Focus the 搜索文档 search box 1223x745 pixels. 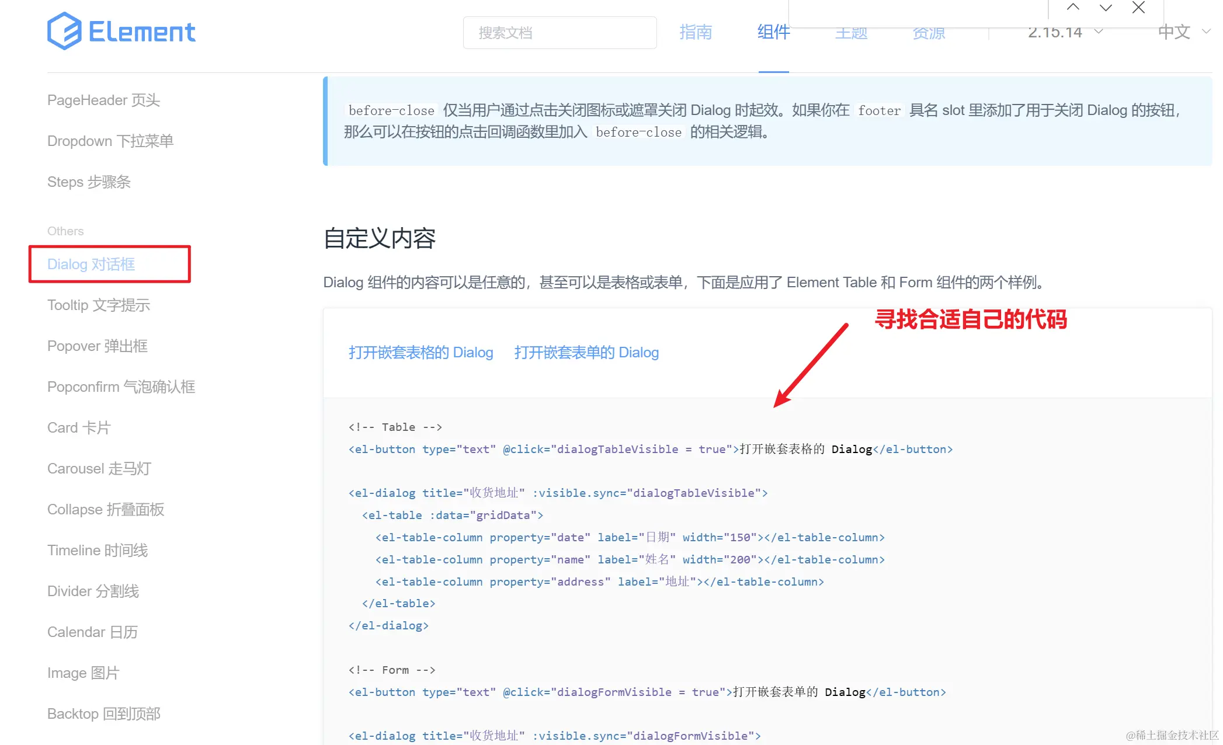point(560,33)
